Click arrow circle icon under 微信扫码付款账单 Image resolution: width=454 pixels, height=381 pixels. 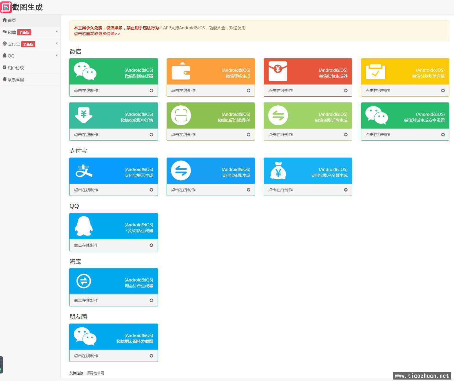click(249, 135)
